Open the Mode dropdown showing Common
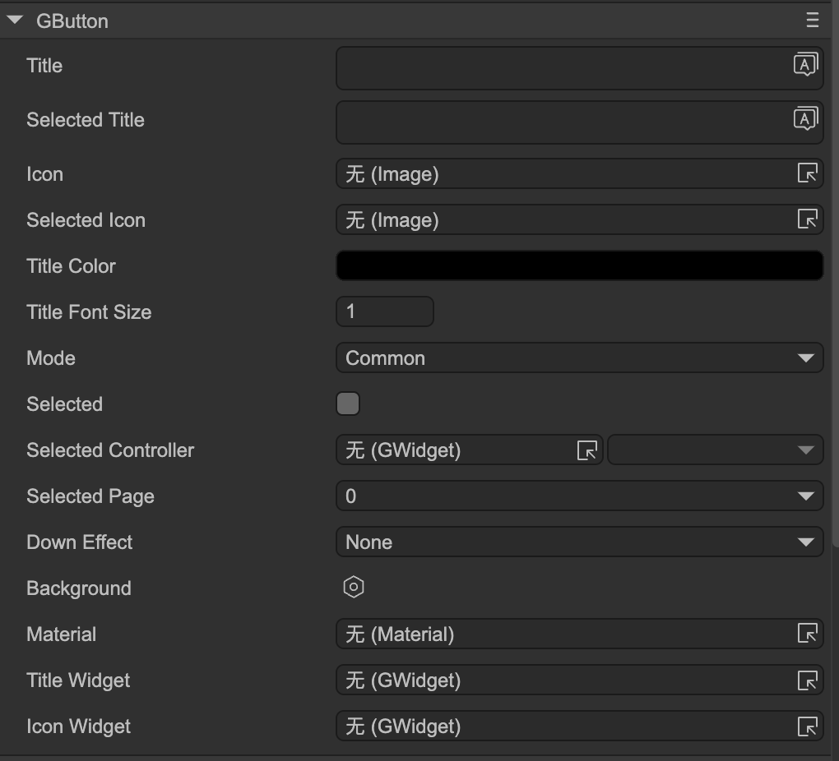 coord(579,357)
